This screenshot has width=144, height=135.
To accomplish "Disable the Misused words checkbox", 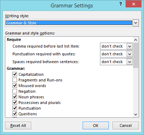I will (15, 86).
